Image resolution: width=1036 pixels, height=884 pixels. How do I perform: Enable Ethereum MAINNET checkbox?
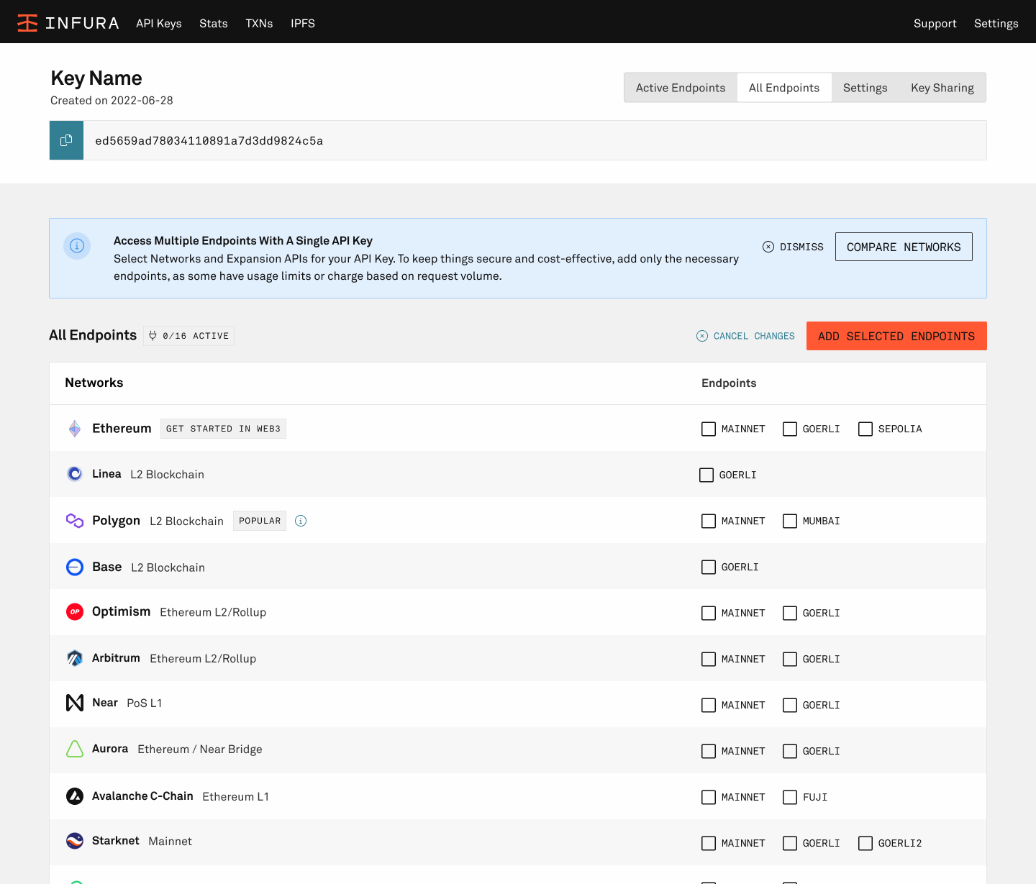click(x=709, y=429)
